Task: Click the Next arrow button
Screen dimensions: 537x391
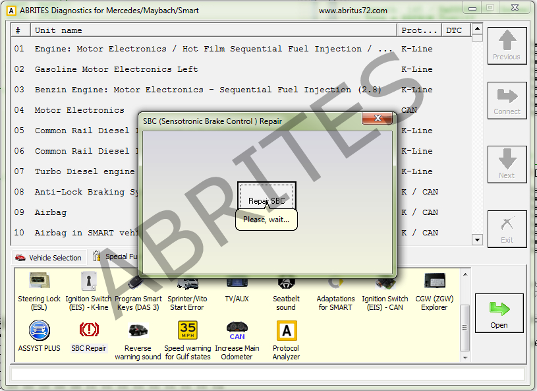Action: 507,164
